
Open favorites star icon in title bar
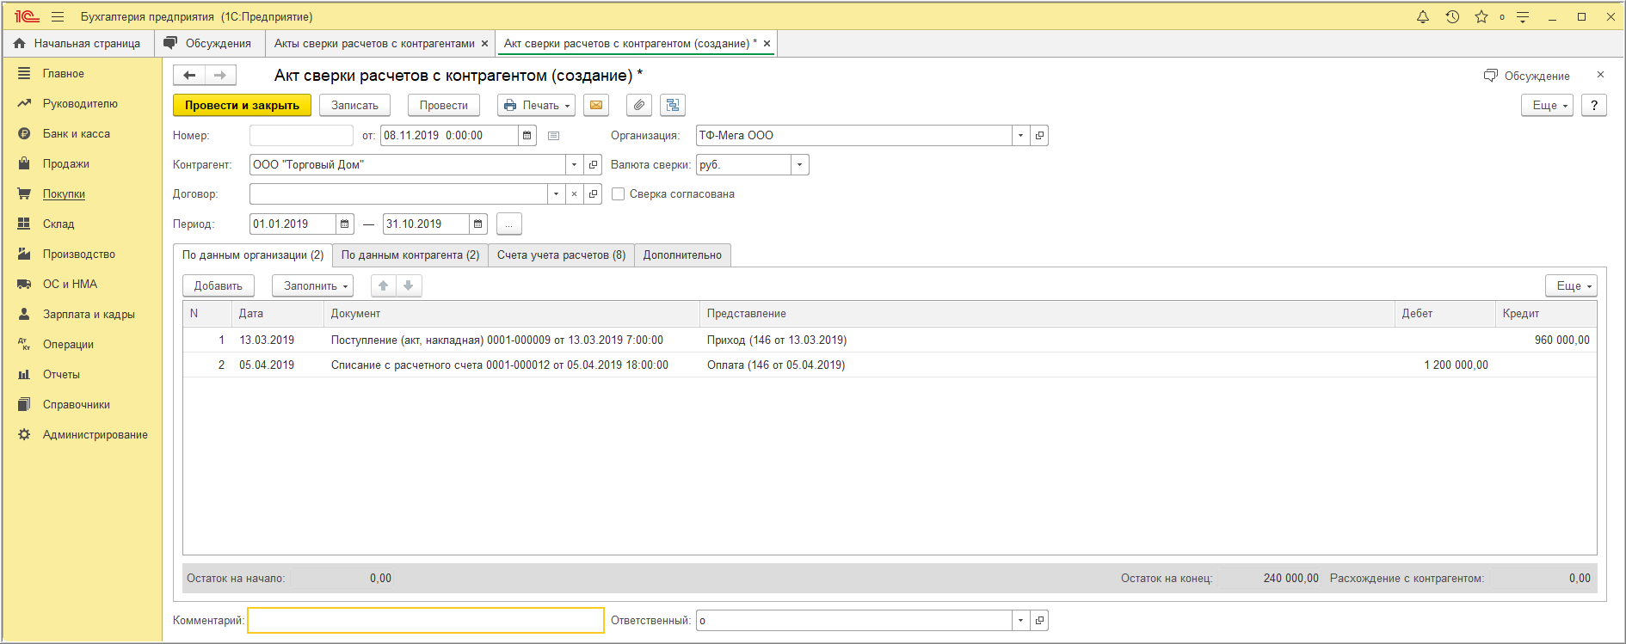tap(1481, 17)
